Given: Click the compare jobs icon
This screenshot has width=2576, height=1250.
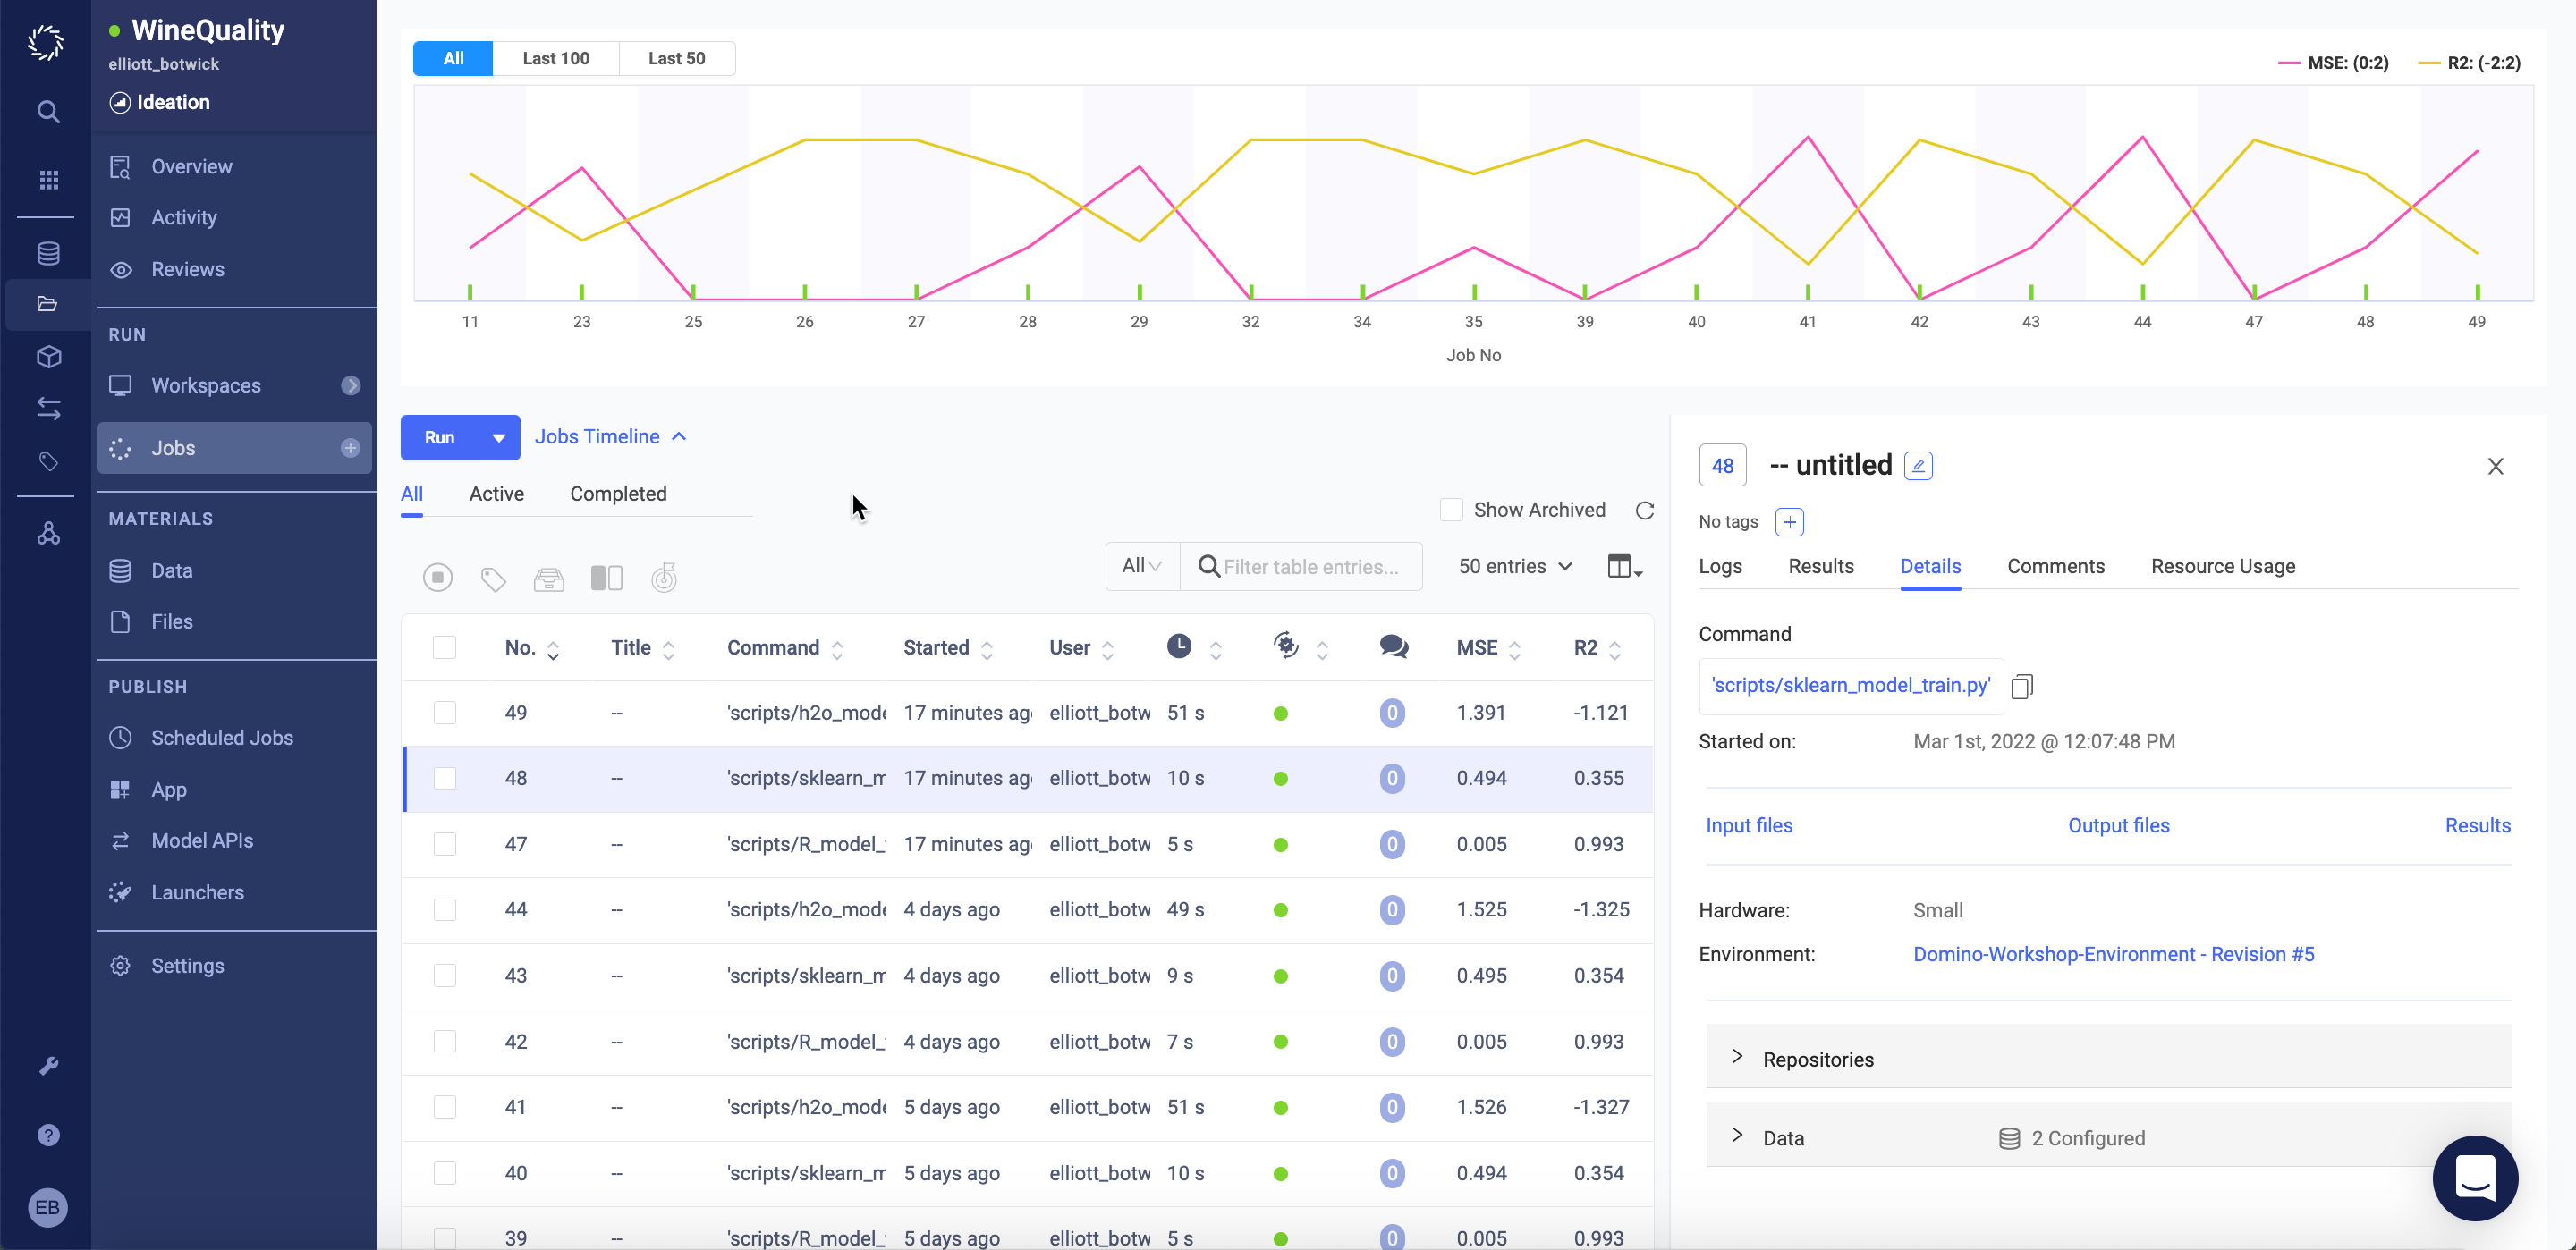Looking at the screenshot, I should click(x=606, y=578).
